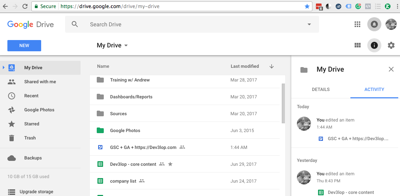Sort by Name column header
The width and height of the screenshot is (400, 196).
103,66
